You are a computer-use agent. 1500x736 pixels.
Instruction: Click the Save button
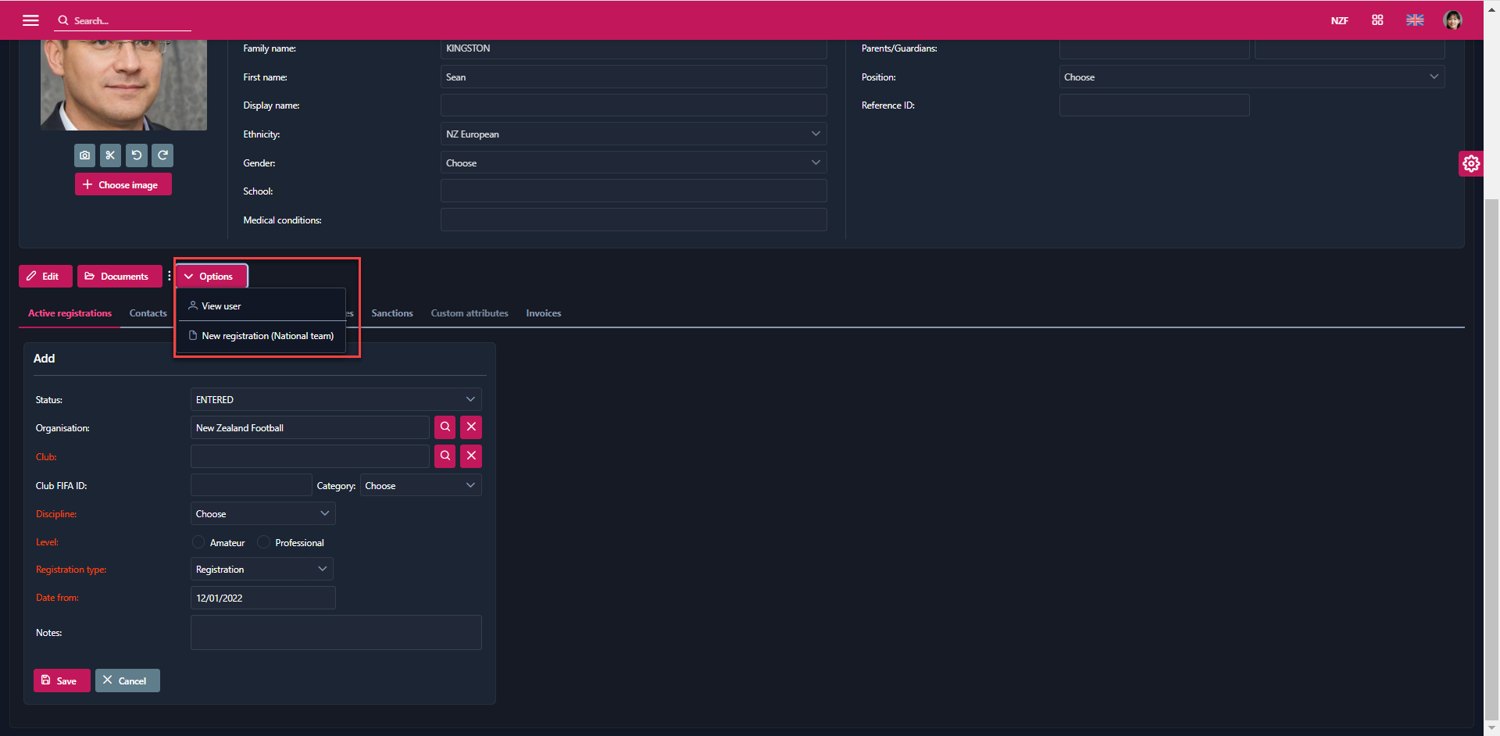[x=61, y=681]
